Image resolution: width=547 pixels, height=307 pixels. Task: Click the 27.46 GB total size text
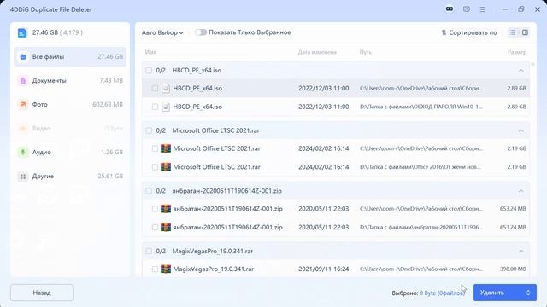coord(45,32)
